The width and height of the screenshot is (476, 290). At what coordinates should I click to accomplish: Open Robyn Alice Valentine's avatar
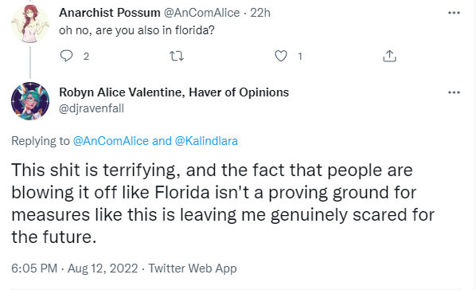pos(30,101)
